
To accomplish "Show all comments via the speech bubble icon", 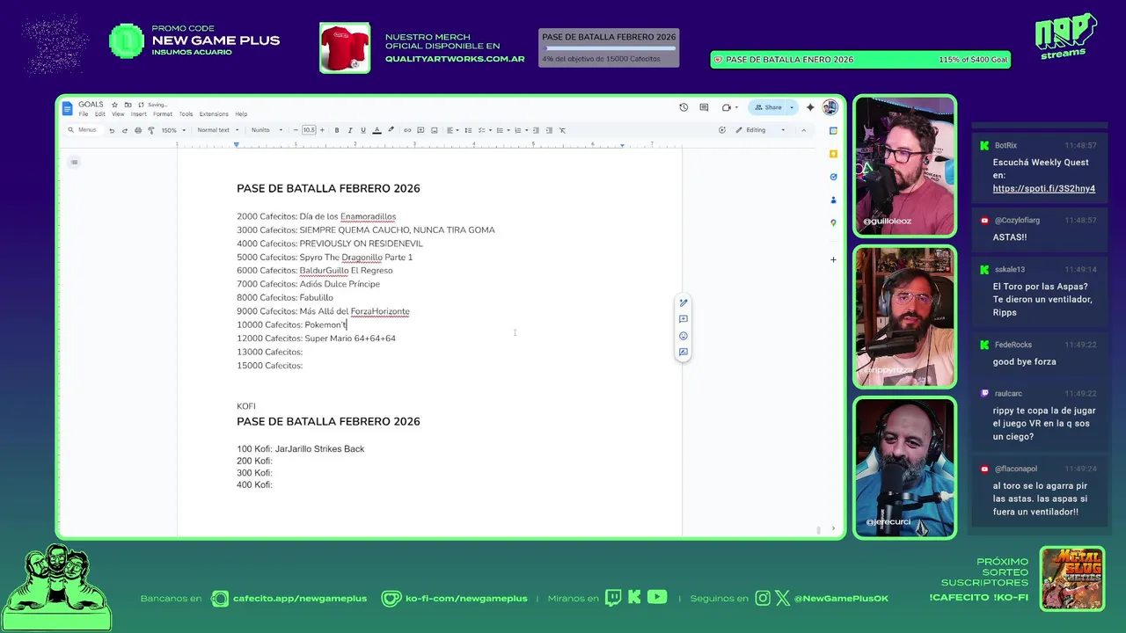I will point(704,107).
